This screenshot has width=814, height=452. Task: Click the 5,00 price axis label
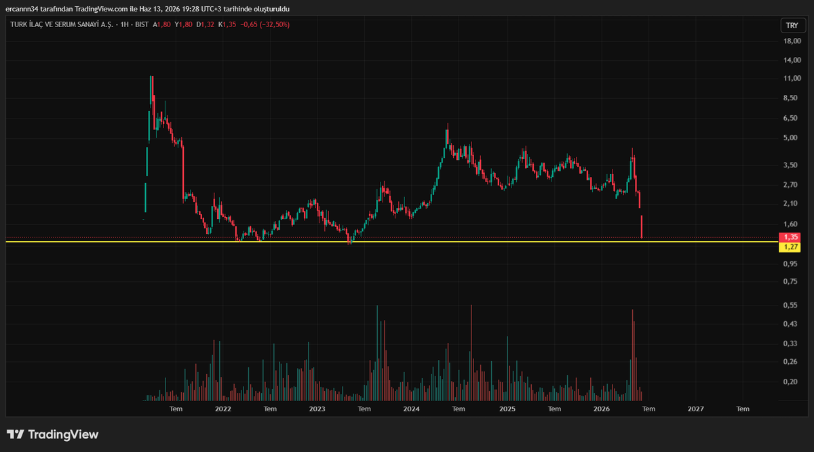tap(791, 138)
